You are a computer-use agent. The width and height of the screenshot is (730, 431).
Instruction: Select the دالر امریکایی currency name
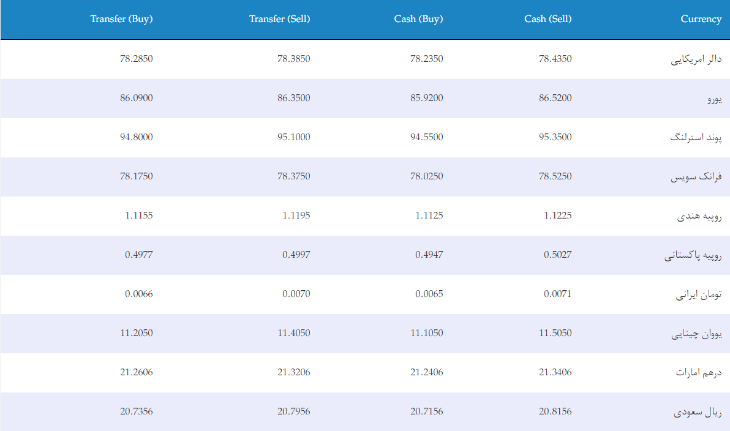pyautogui.click(x=696, y=59)
